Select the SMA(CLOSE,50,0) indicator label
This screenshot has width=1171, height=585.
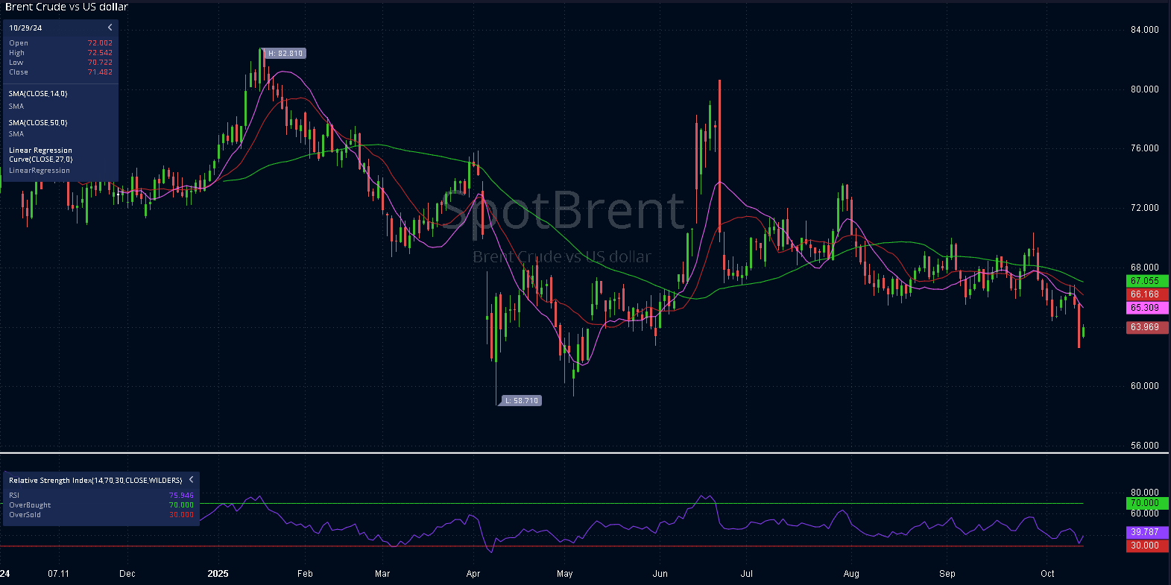(38, 123)
